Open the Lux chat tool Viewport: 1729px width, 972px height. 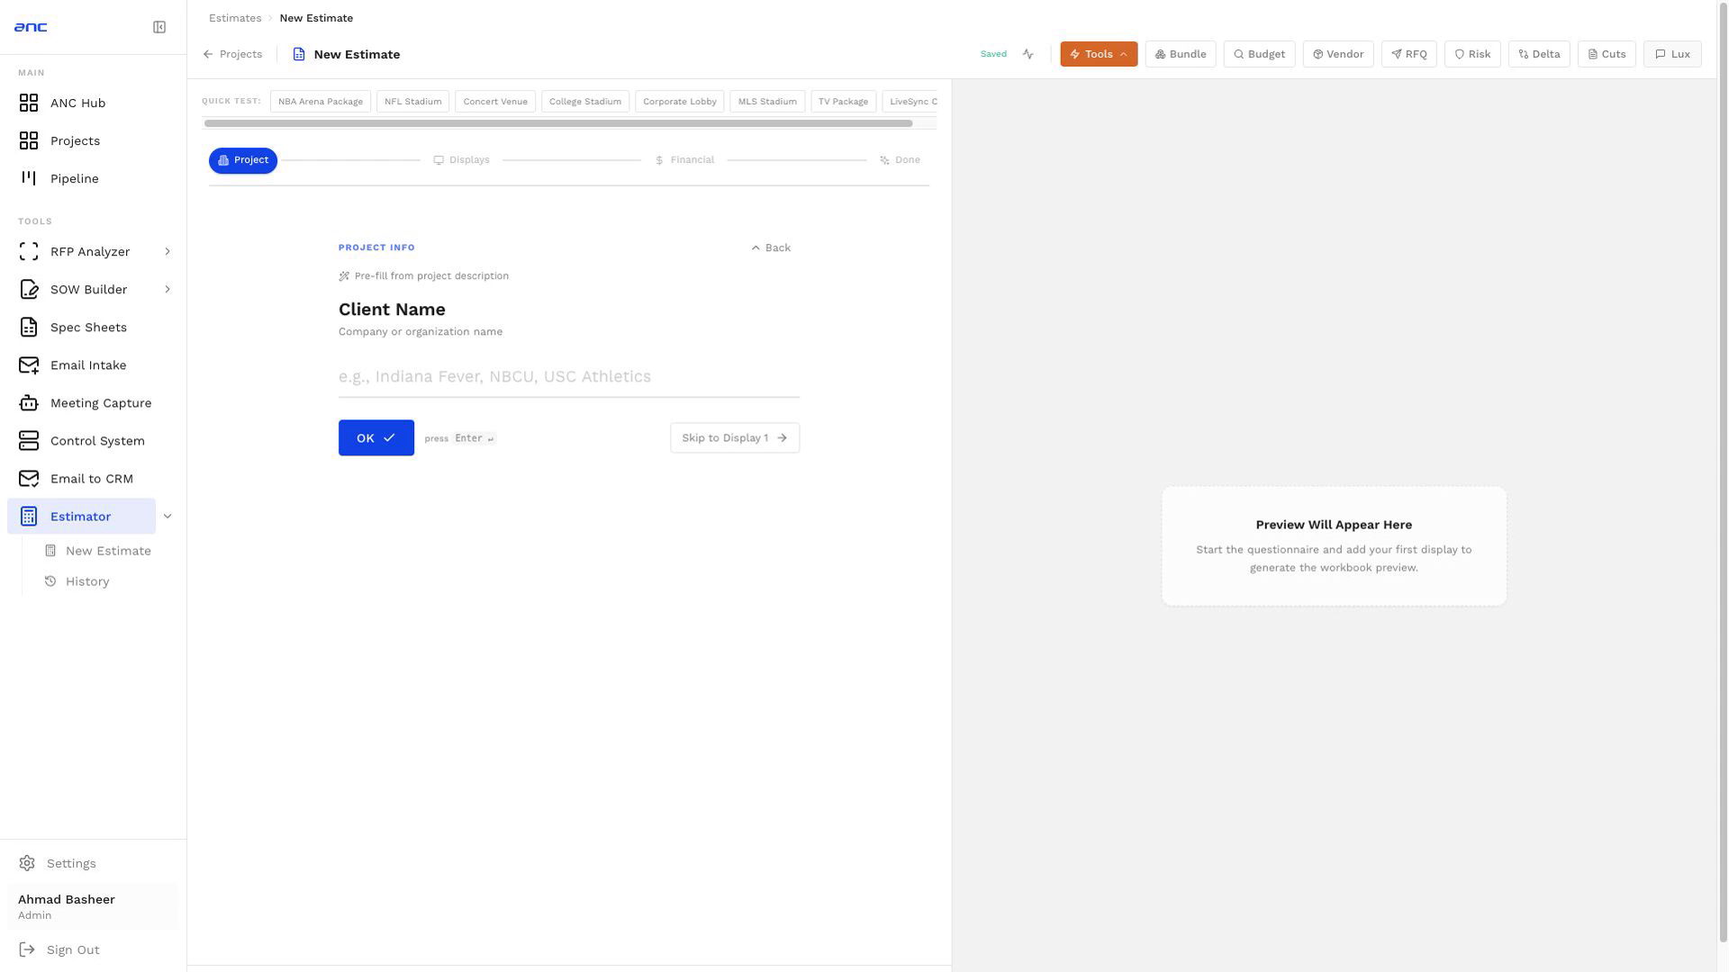coord(1672,54)
